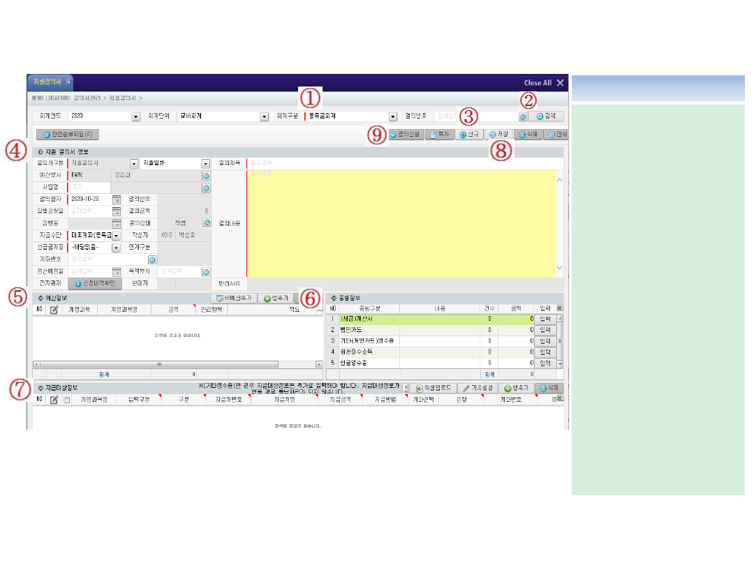Click the edit icon in 예산정보 header
754x565 pixels.
coord(54,309)
